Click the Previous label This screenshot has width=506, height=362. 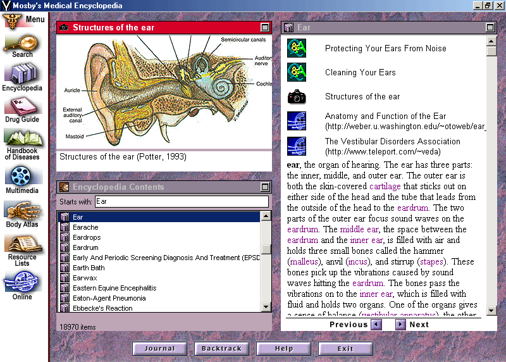click(349, 325)
